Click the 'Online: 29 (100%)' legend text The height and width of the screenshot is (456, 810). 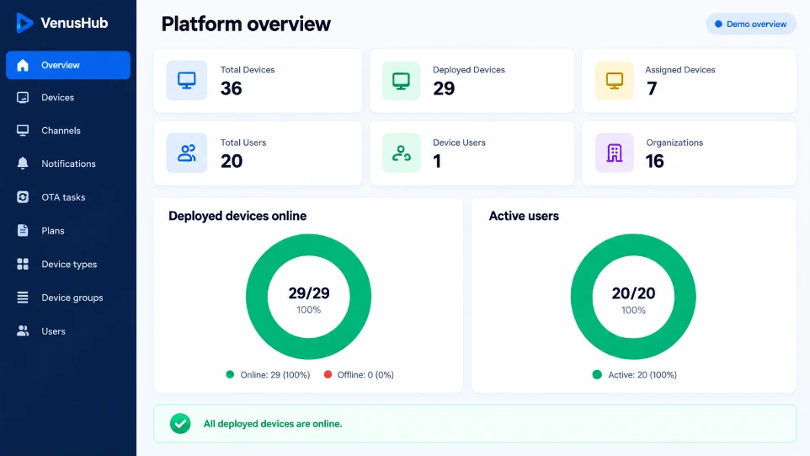274,375
